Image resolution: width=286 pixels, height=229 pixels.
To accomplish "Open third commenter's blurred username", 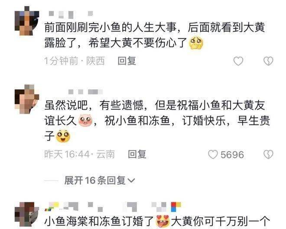I will click(x=113, y=206).
